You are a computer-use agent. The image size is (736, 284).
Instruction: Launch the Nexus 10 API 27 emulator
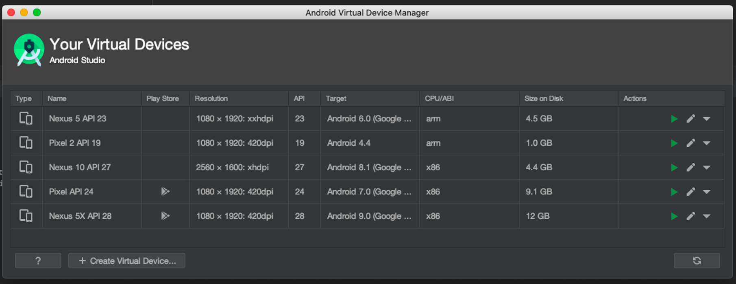pyautogui.click(x=674, y=168)
